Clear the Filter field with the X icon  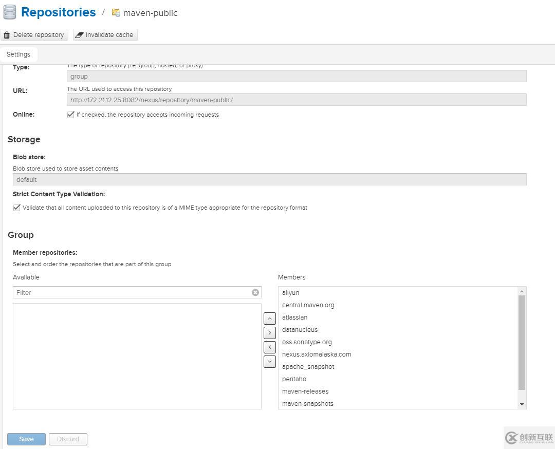pos(255,292)
